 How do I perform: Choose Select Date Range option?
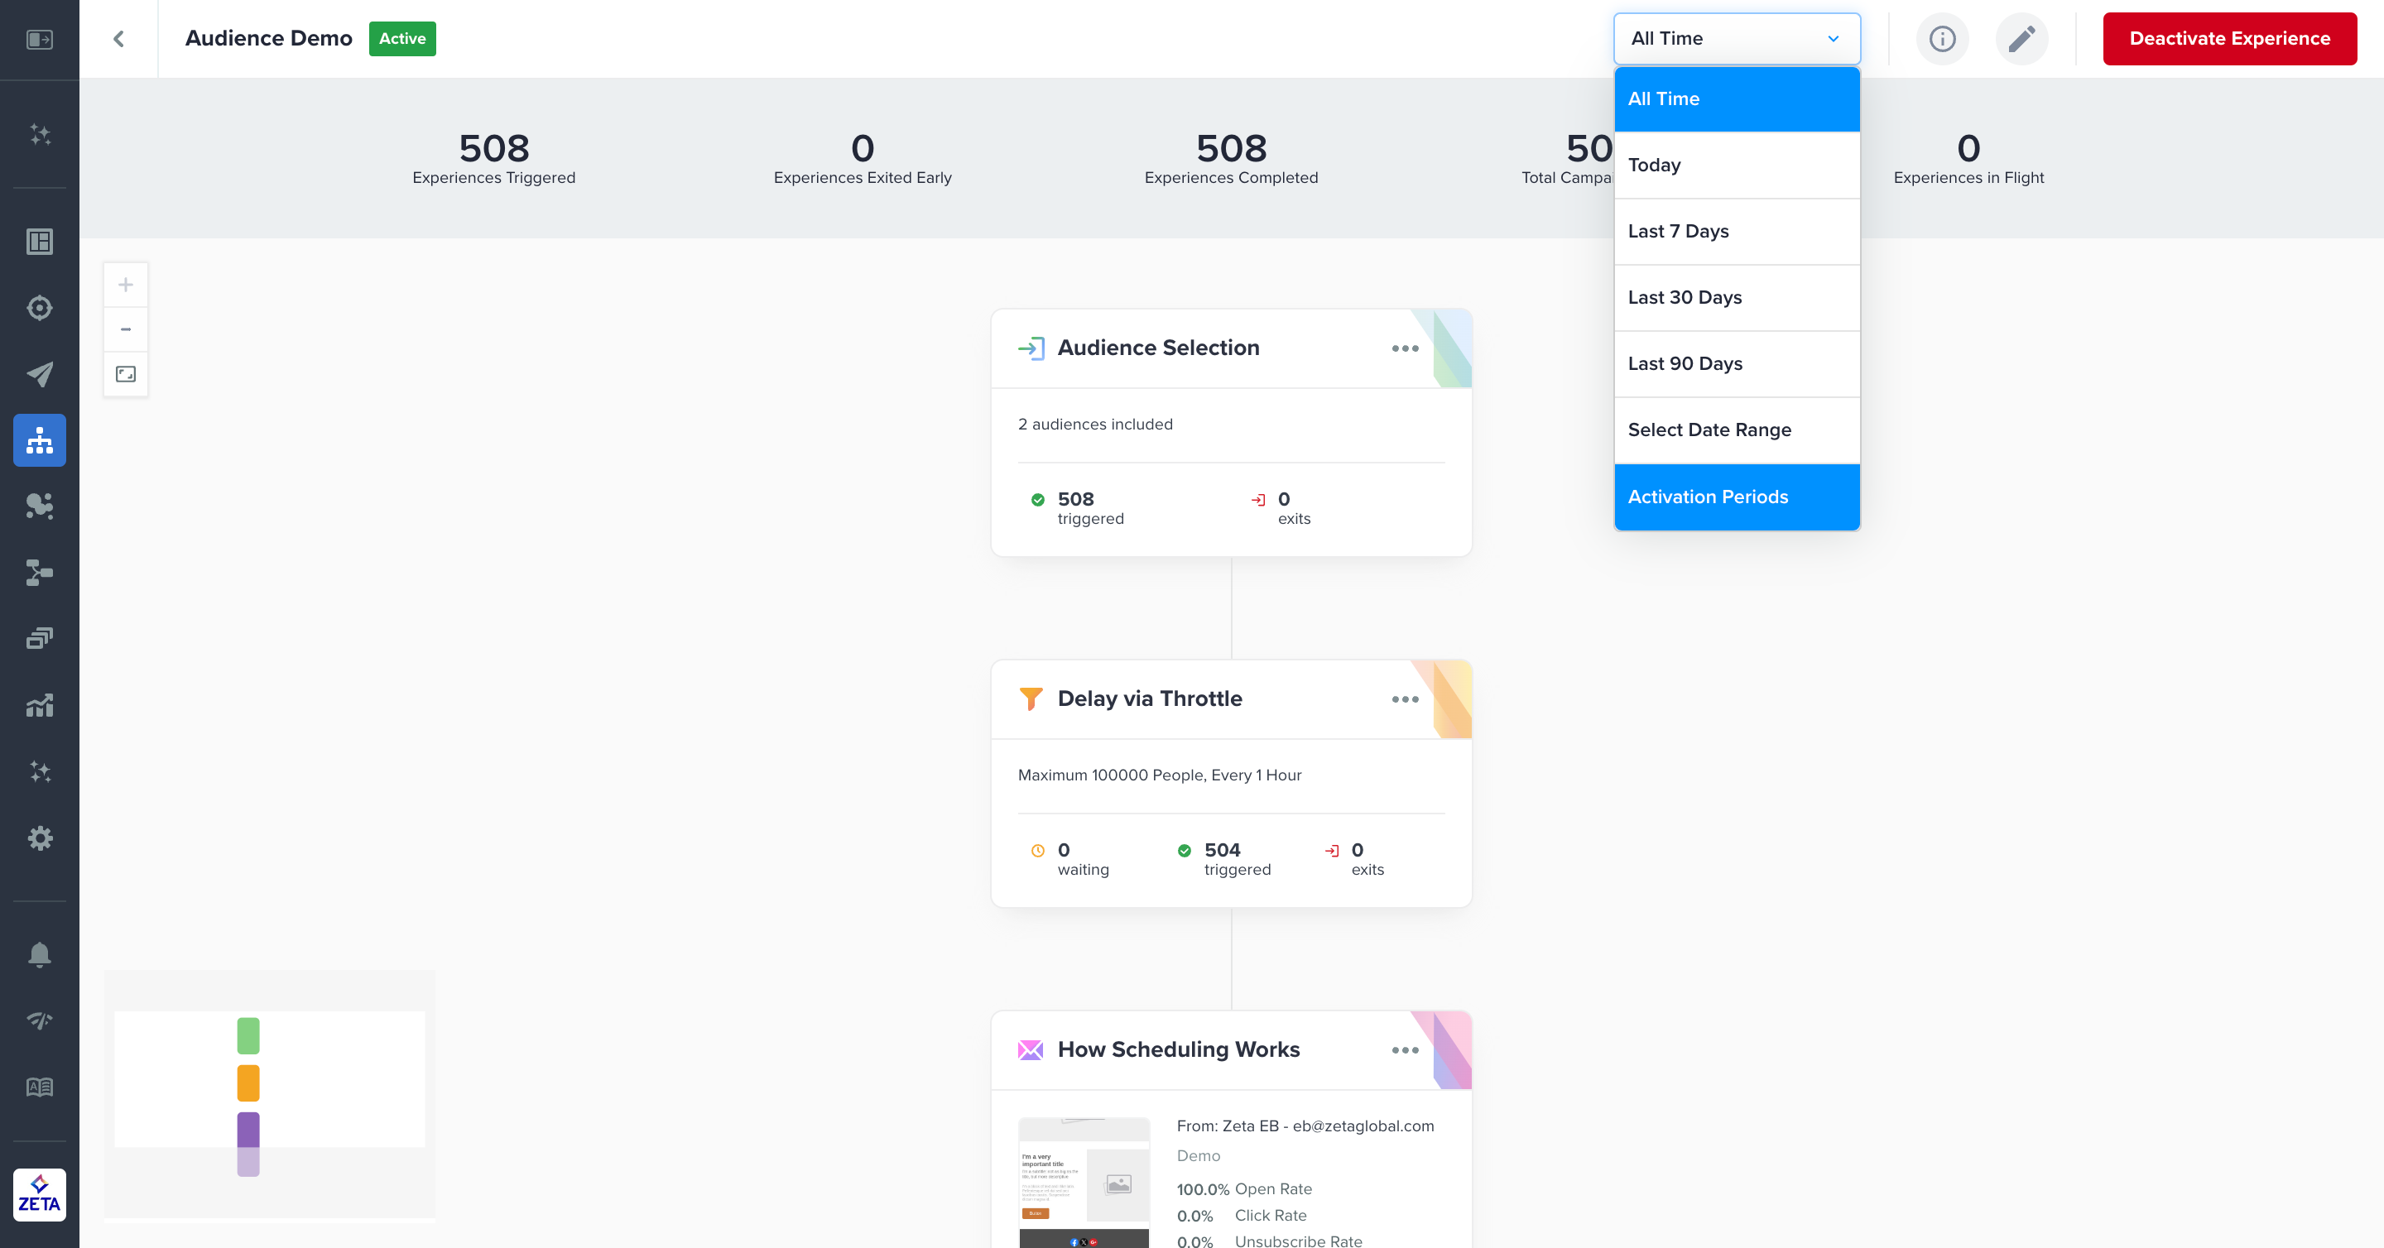point(1736,430)
